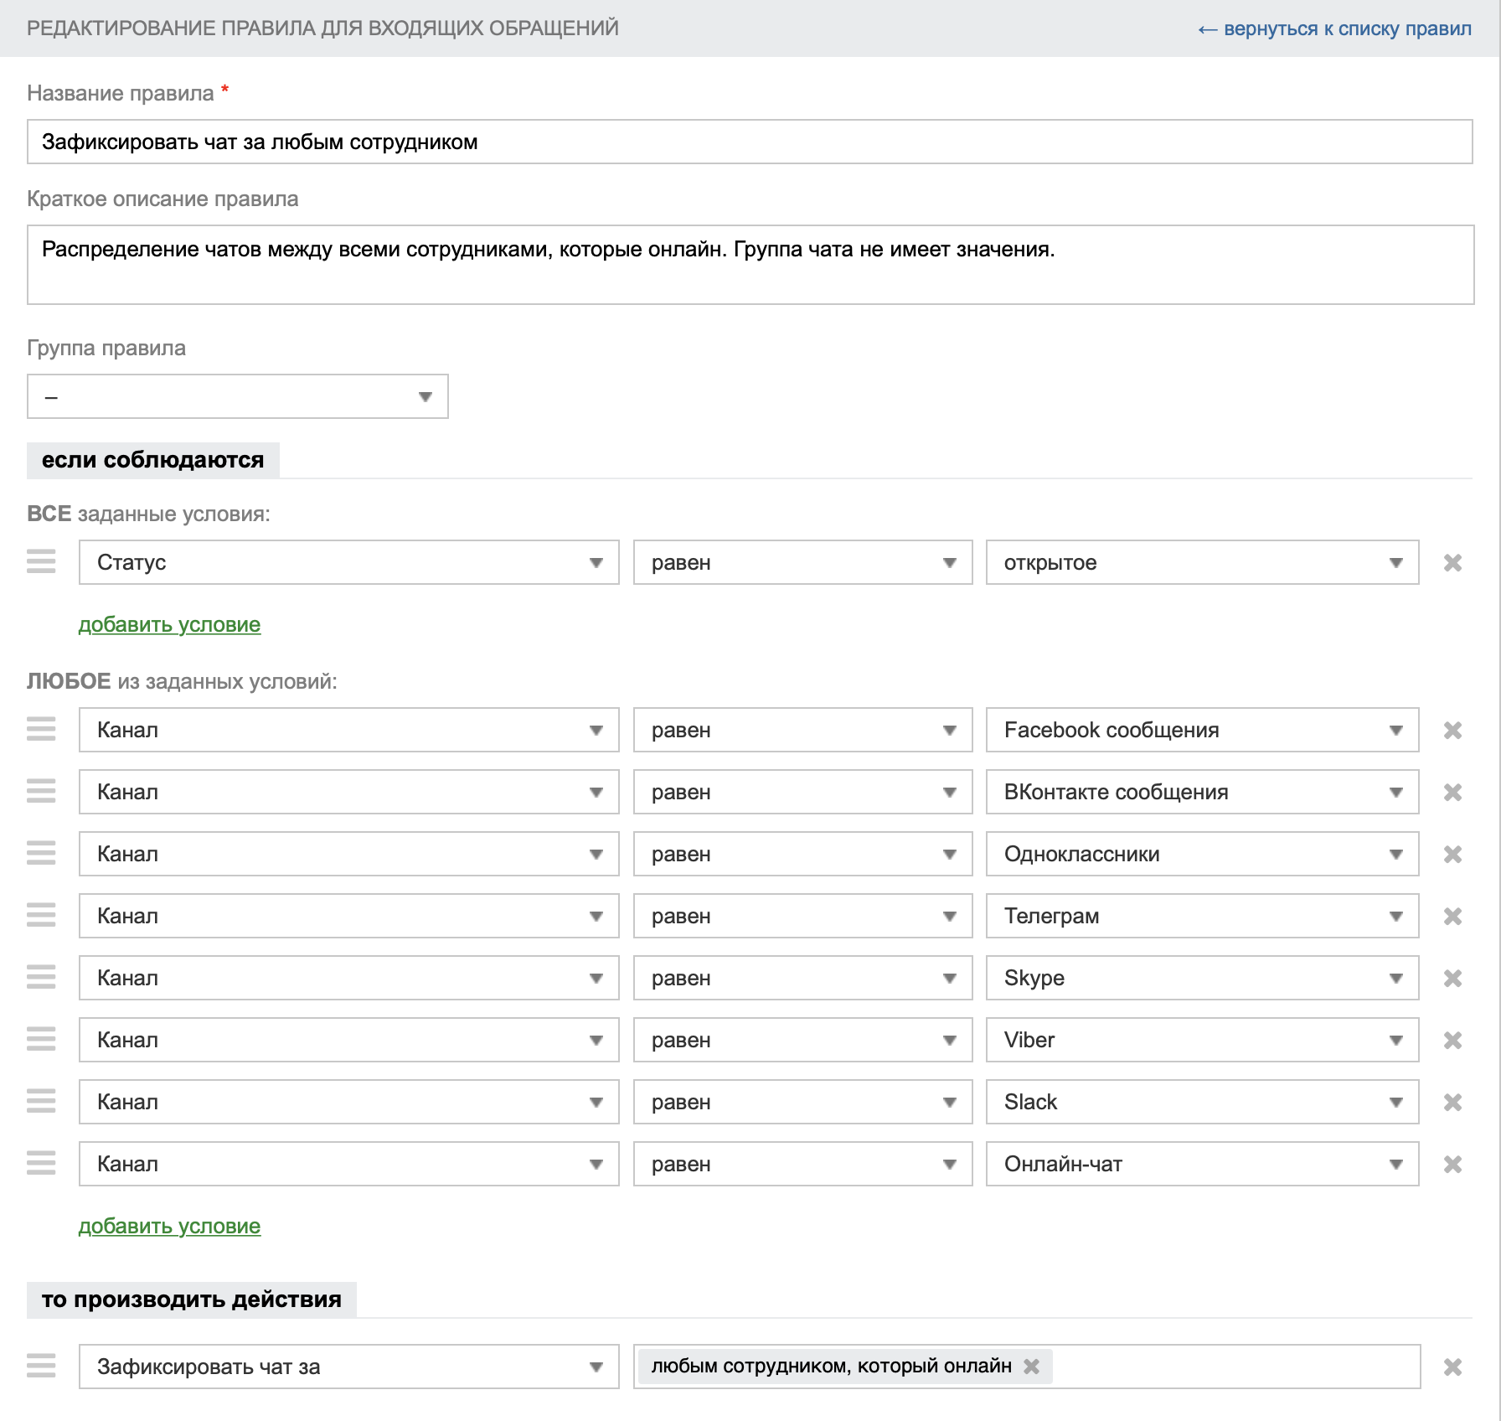This screenshot has height=1421, width=1501.
Task: Delete the ВКонтакте сообщения condition
Action: point(1452,793)
